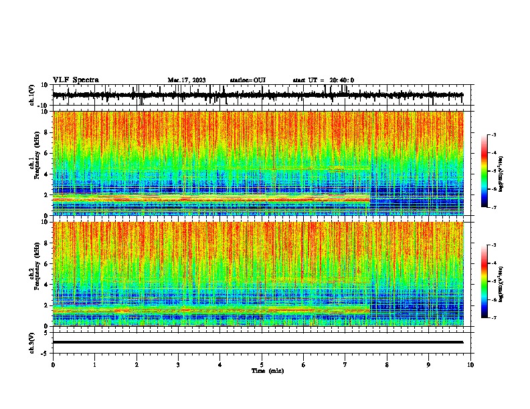530x409 pixels.
Task: Click the "-7" label on ch.2 color scale
Action: click(494, 317)
